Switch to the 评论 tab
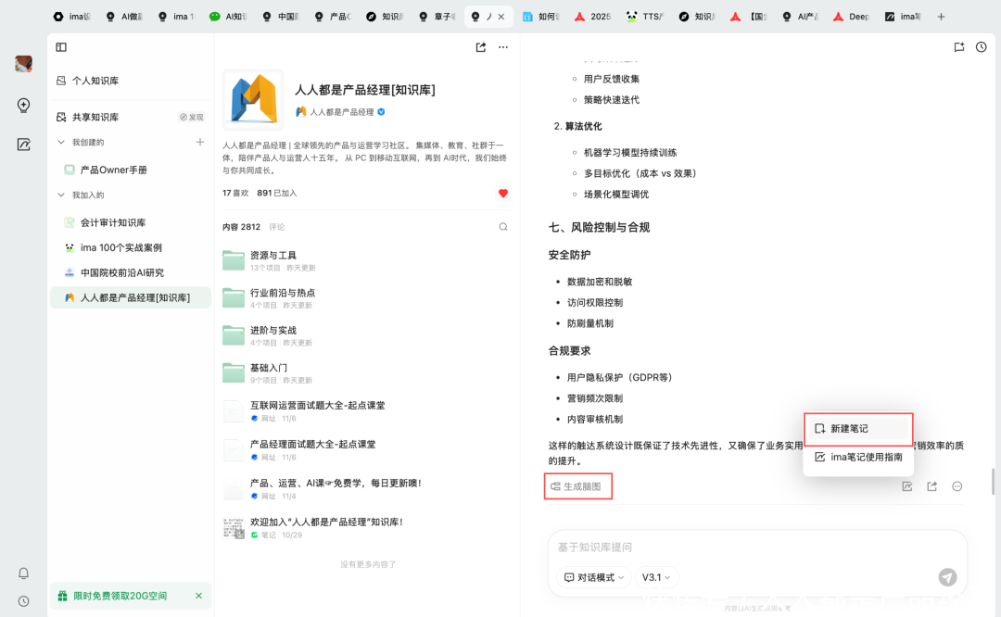This screenshot has width=1001, height=617. (x=277, y=227)
